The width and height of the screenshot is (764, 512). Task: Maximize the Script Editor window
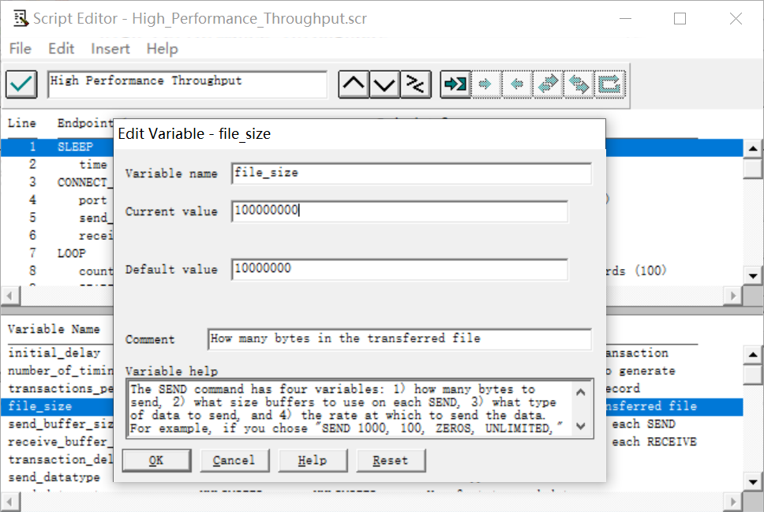click(680, 18)
